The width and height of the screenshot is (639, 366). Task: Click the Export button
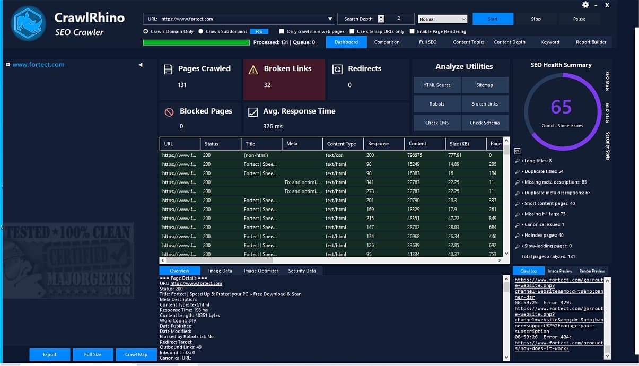[49, 354]
